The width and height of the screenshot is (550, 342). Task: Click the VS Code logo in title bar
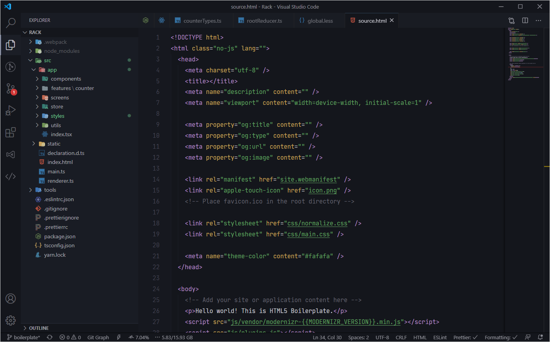coord(8,7)
